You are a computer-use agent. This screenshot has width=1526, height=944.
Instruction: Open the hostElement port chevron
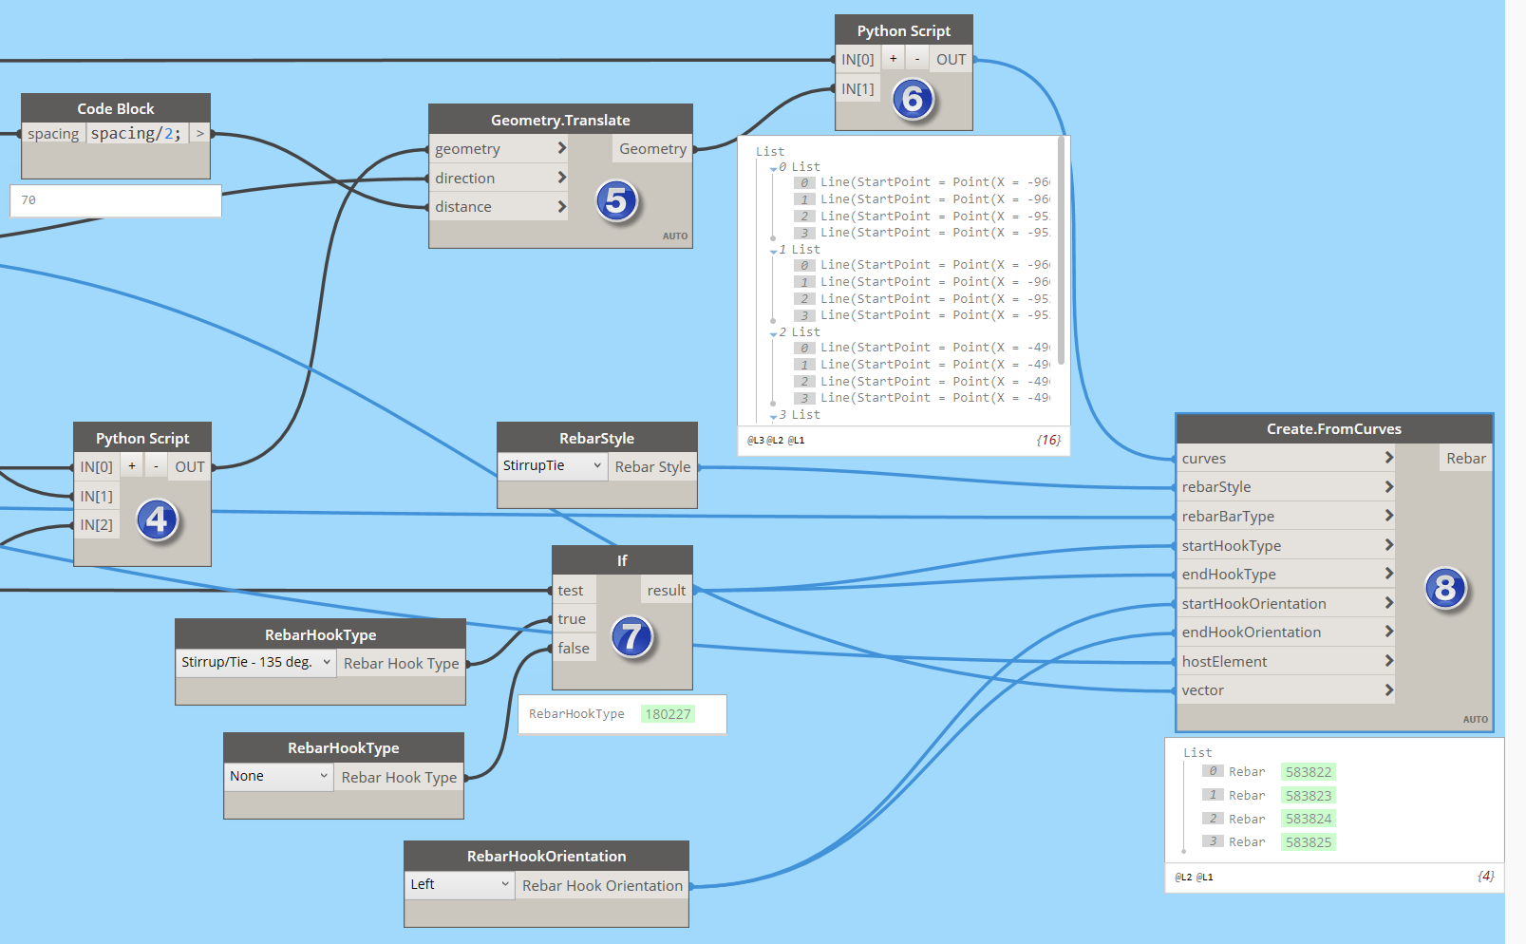click(1388, 661)
